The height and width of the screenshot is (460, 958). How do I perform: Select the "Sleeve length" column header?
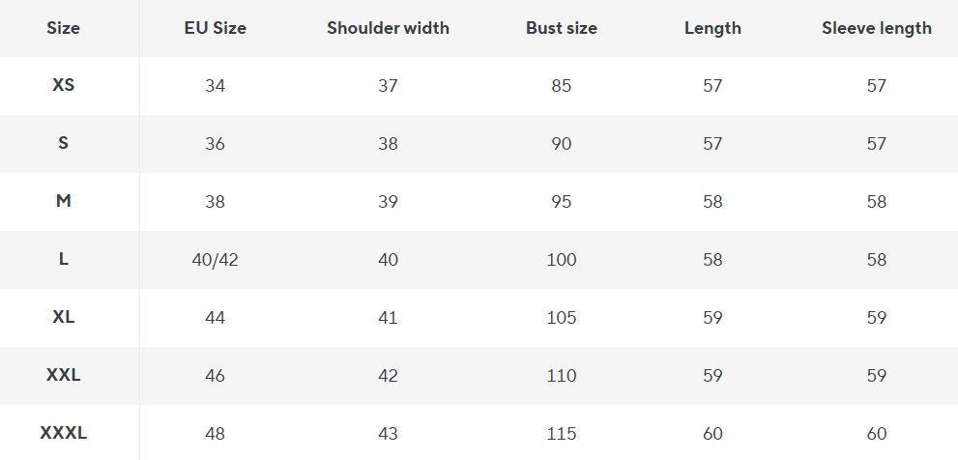(876, 28)
